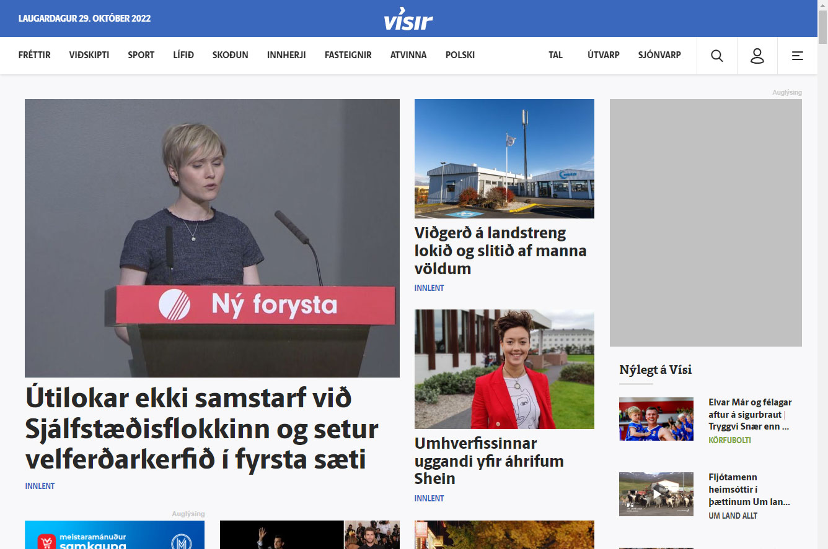Select the SPORT section
This screenshot has width=828, height=549.
pyautogui.click(x=141, y=55)
